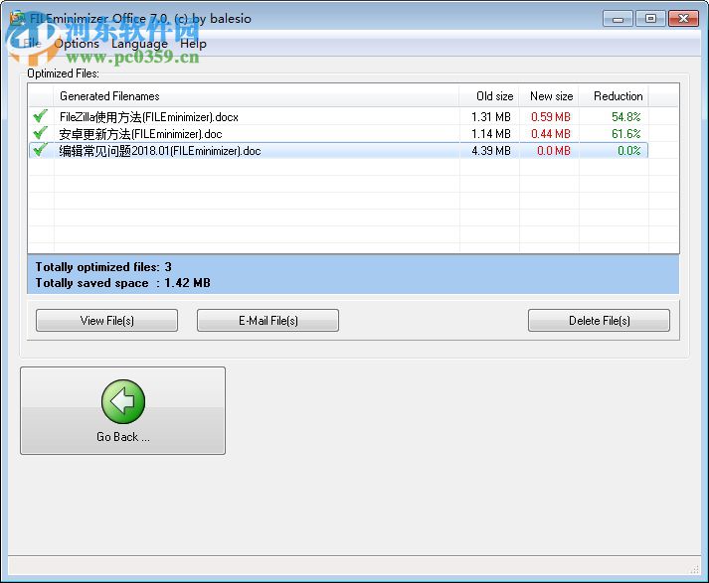Viewport: 709px width, 583px height.
Task: Open the File menu
Action: pyautogui.click(x=32, y=44)
